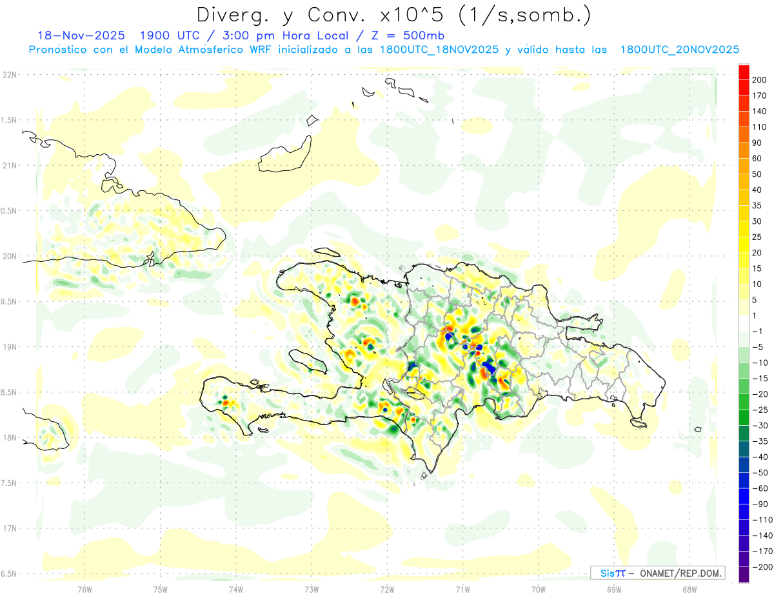The image size is (774, 598).
Task: Click the '68W' longitude label
Action: tap(690, 589)
